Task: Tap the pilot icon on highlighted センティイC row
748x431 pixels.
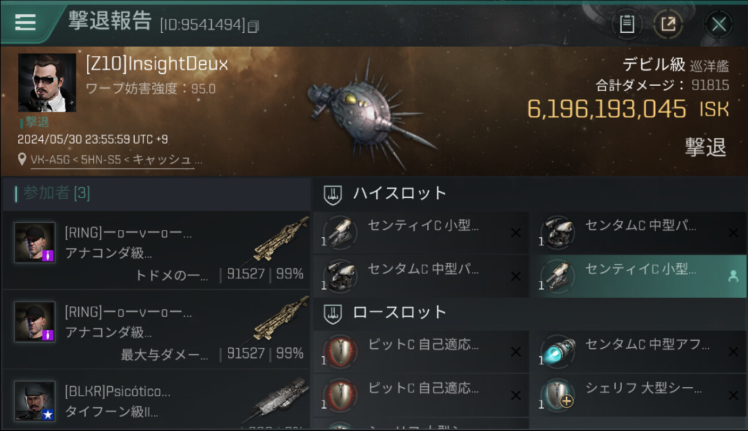Action: tap(733, 276)
